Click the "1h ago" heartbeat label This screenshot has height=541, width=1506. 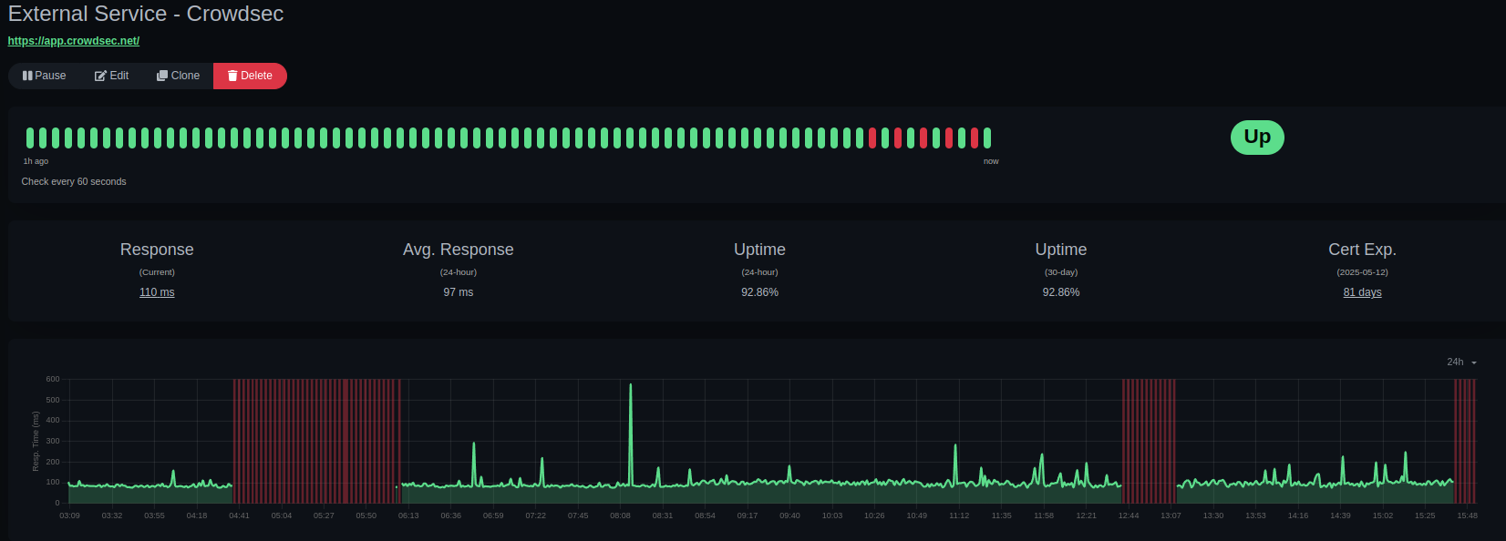[36, 161]
